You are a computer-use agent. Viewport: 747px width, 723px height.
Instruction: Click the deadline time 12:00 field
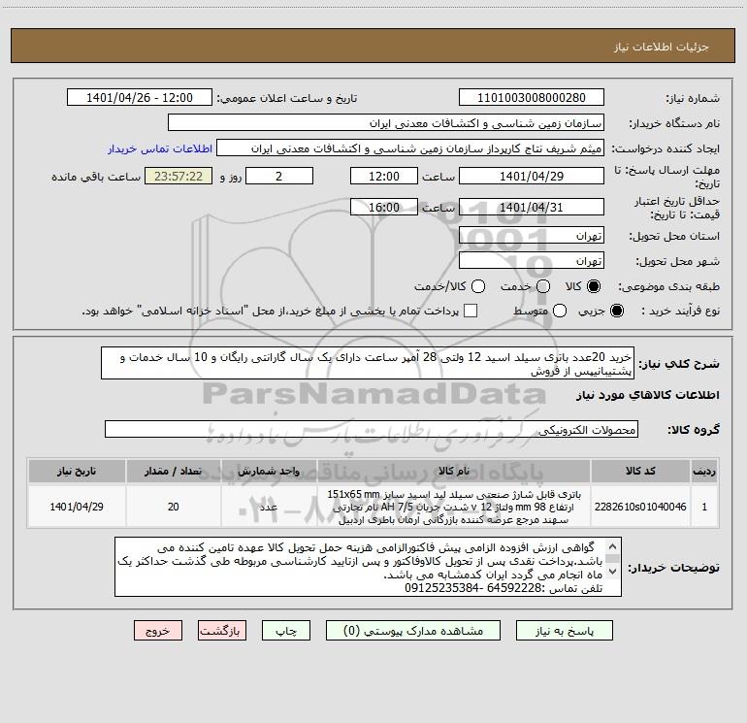click(384, 176)
